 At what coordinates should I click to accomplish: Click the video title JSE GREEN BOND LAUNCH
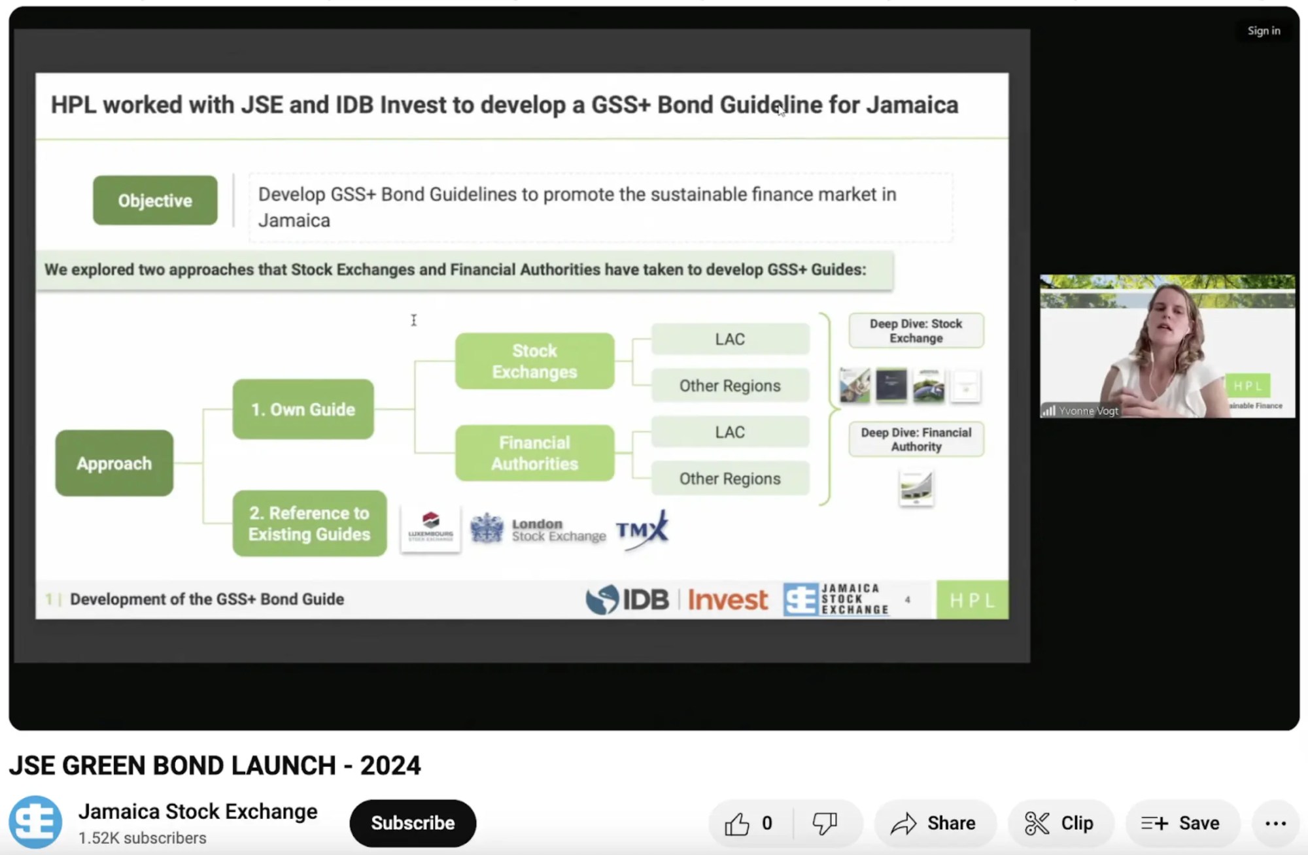[215, 765]
